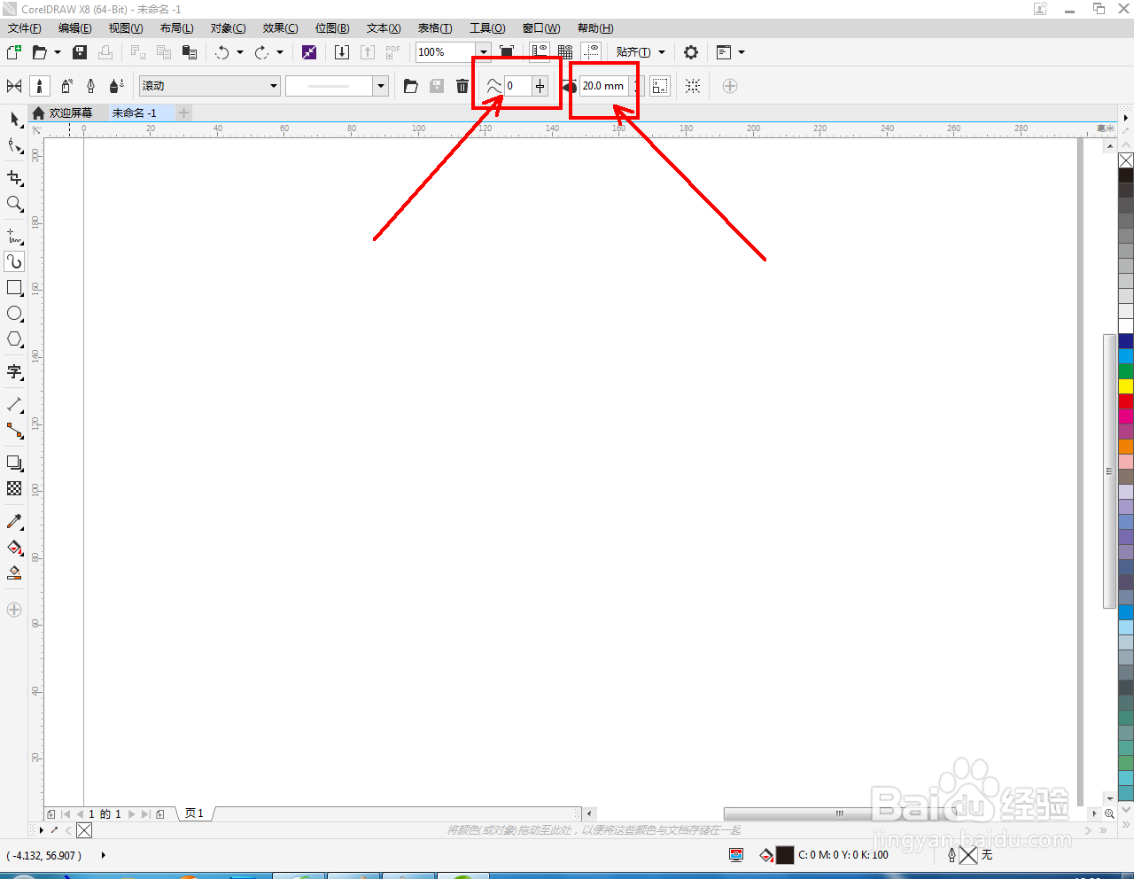Select the Ellipse tool
The image size is (1134, 879).
tap(14, 314)
